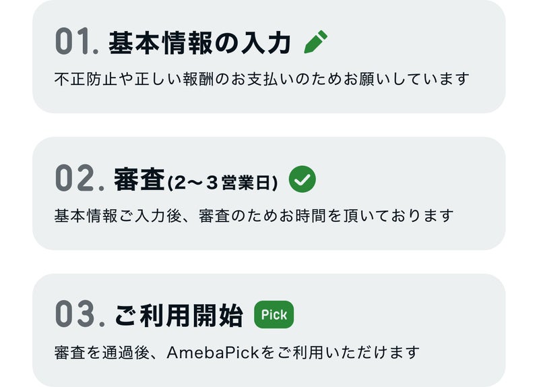The width and height of the screenshot is (539, 387).
Task: Click the (2〜3営業日) label
Action: click(222, 183)
